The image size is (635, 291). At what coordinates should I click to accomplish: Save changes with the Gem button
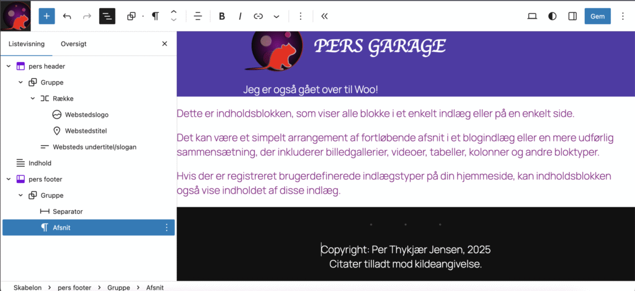coord(597,16)
